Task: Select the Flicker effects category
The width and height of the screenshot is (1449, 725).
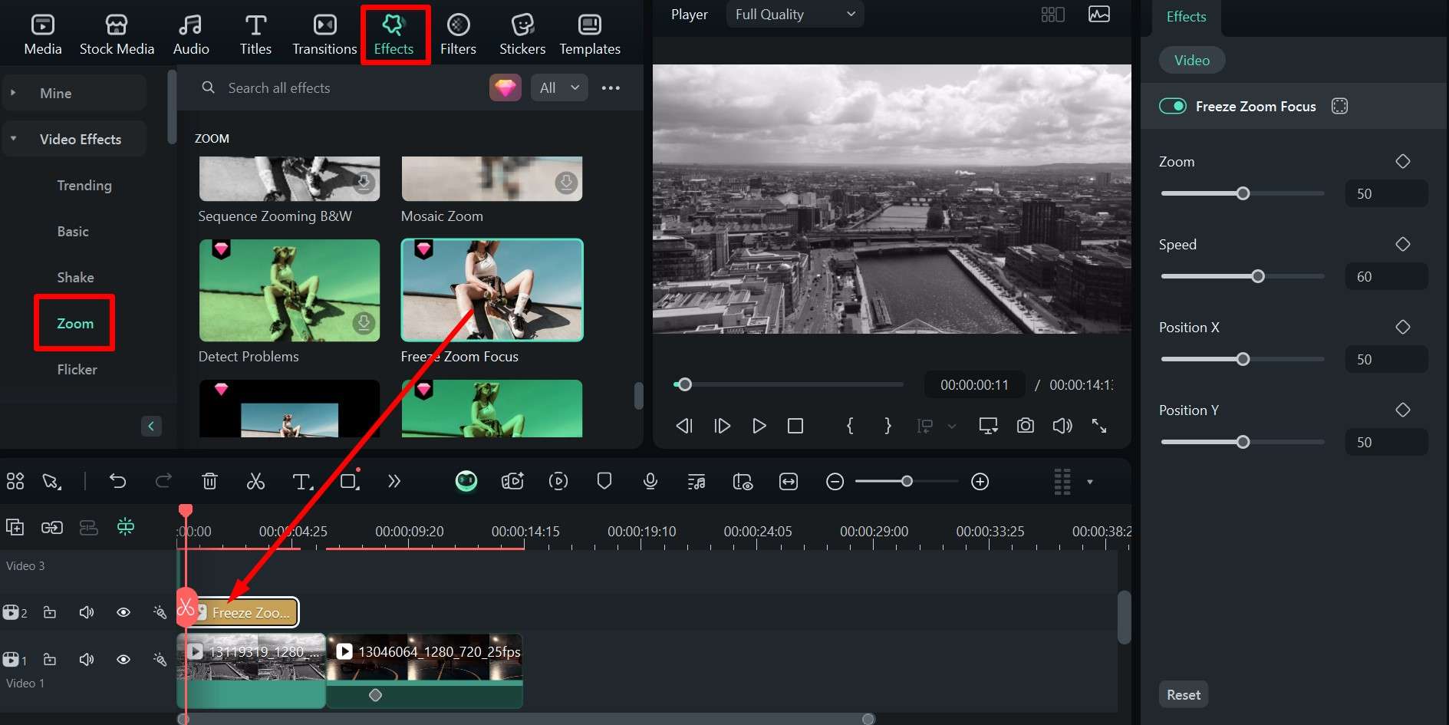Action: coord(77,369)
